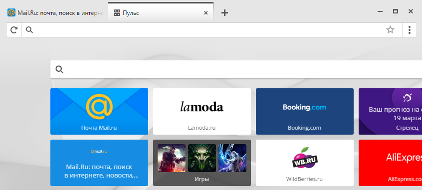Click into the page search field

[236, 69]
